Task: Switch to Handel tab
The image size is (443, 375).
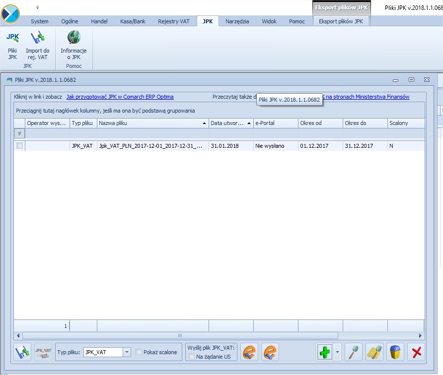Action: (99, 21)
